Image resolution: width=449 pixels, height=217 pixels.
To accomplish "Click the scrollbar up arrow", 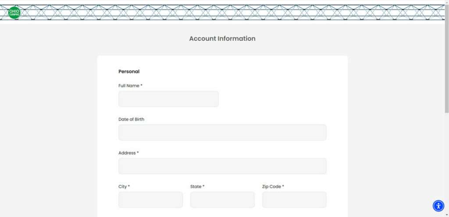I will [x=446, y=3].
